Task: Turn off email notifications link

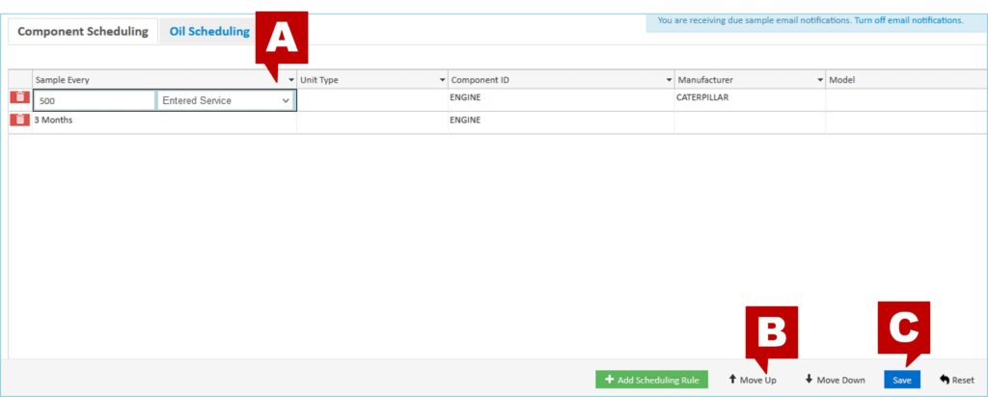Action: 908,20
